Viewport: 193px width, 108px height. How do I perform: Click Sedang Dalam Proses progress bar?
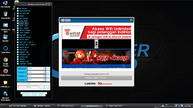[96, 78]
